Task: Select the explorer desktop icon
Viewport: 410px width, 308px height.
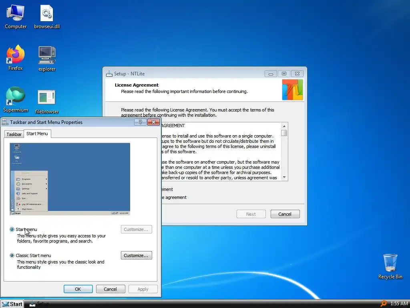Action: pos(47,59)
